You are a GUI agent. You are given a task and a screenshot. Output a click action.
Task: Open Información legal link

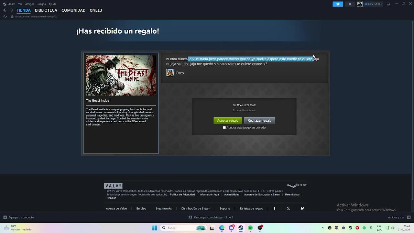tap(210, 194)
